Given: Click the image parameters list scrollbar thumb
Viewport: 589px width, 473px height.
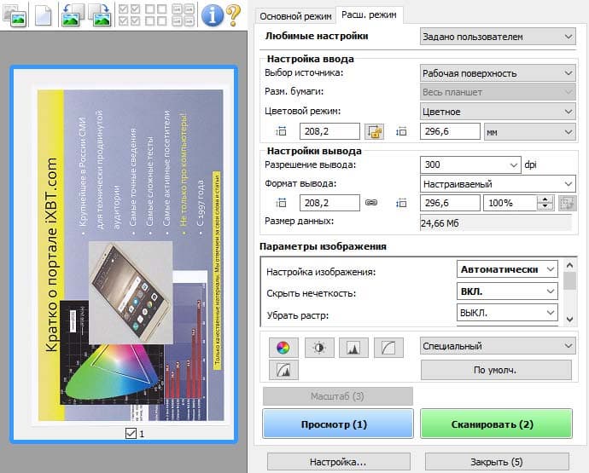Looking at the screenshot, I should click(570, 281).
